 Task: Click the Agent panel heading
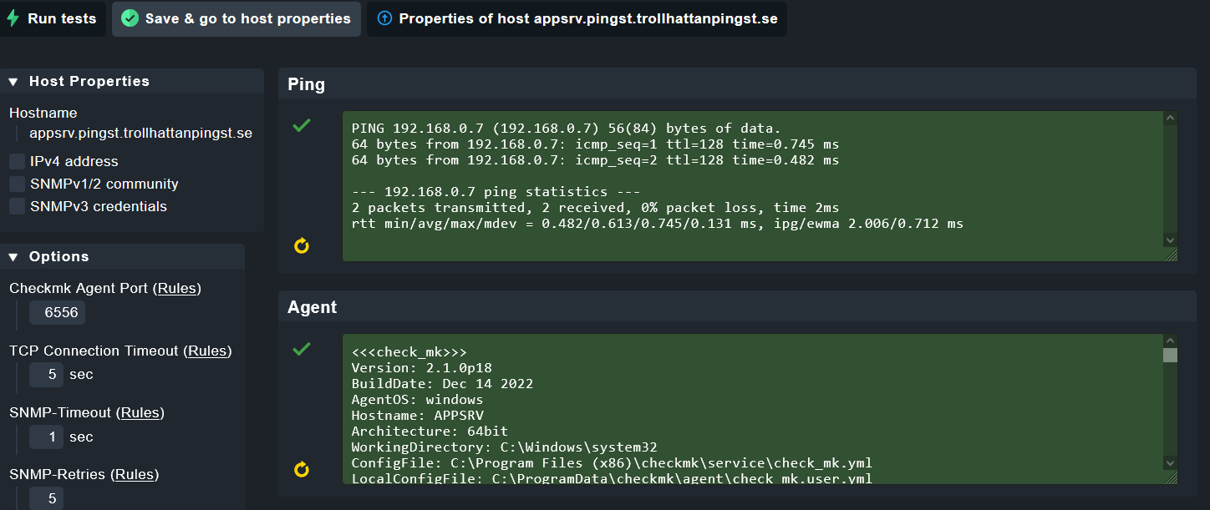click(313, 307)
